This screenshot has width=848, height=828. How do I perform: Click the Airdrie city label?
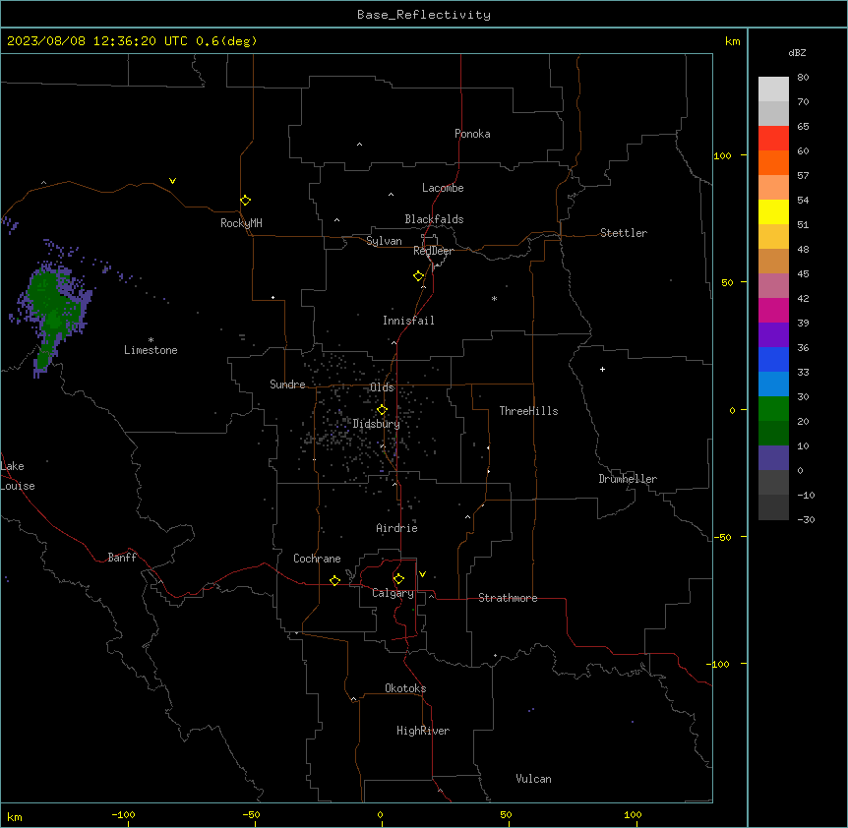396,528
